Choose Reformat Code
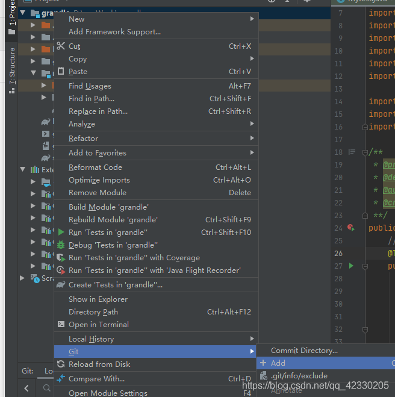395x397 pixels. [x=156, y=167]
